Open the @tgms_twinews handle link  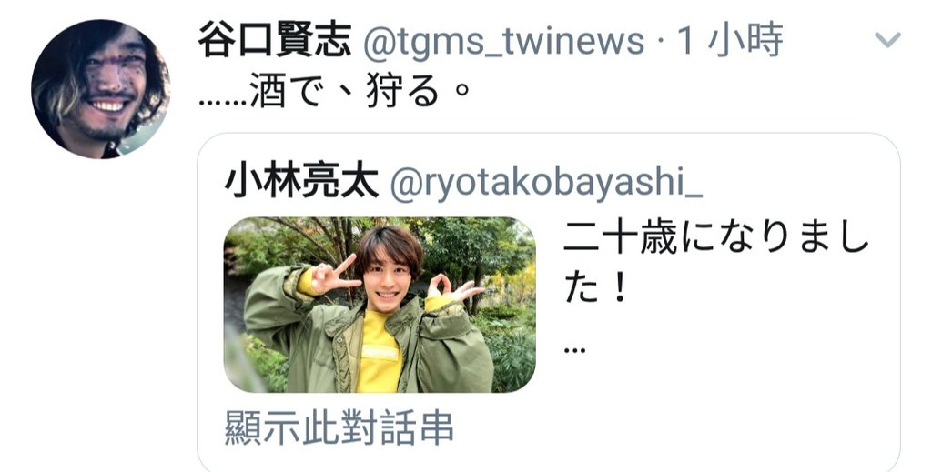(502, 42)
